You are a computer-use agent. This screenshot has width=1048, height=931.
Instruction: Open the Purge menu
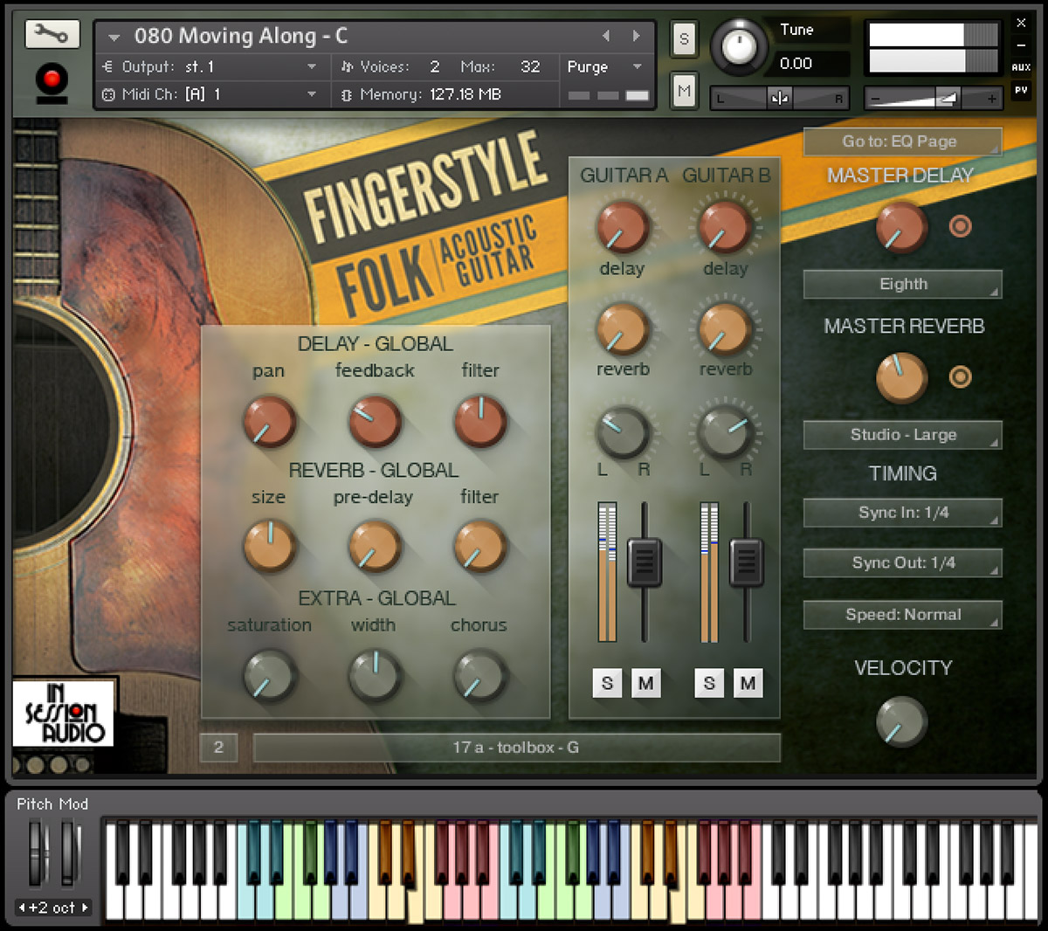pyautogui.click(x=603, y=67)
